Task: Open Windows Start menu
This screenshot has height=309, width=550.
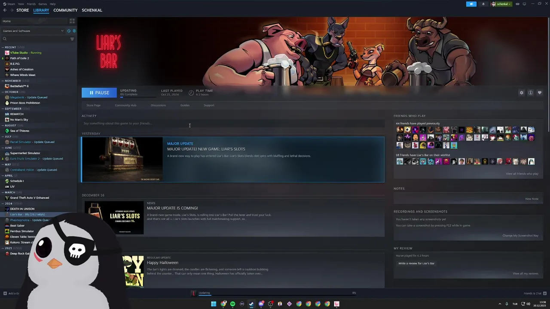Action: coord(214,304)
